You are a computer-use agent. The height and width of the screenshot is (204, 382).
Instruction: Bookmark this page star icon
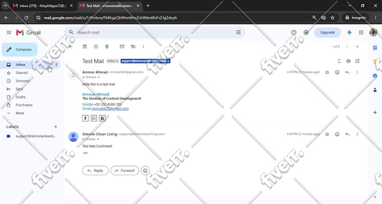pyautogui.click(x=333, y=17)
